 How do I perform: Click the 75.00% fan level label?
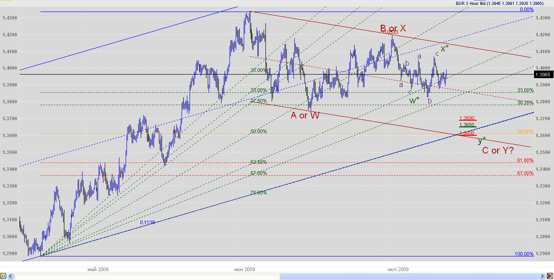pyautogui.click(x=259, y=193)
